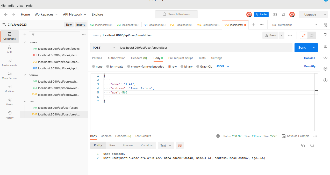Click the request URL input field
The width and height of the screenshot is (330, 175).
coord(205,48)
